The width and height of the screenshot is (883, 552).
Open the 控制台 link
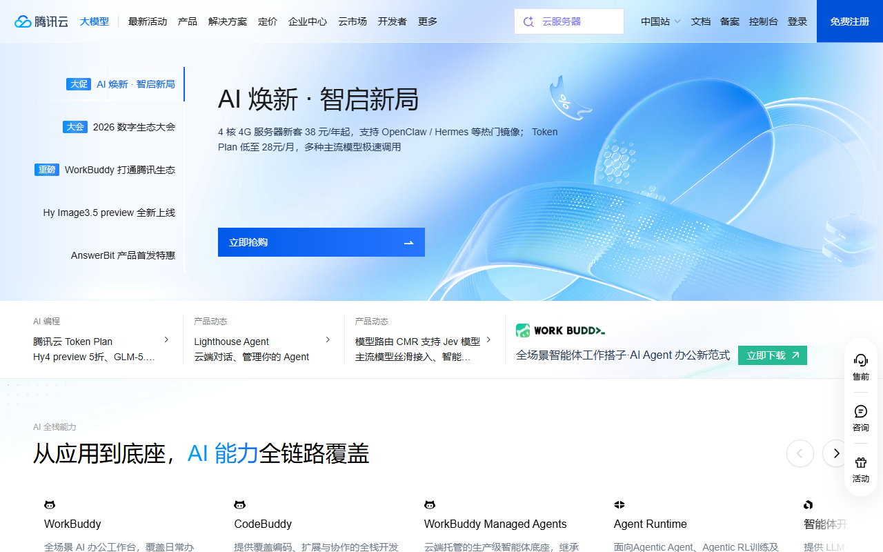pyautogui.click(x=764, y=21)
